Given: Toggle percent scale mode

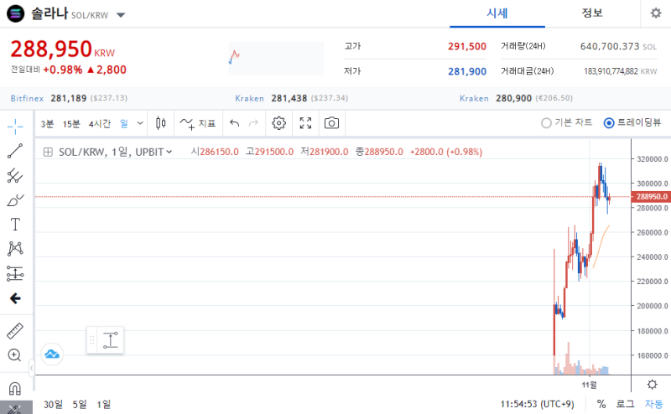Looking at the screenshot, I should coord(601,404).
